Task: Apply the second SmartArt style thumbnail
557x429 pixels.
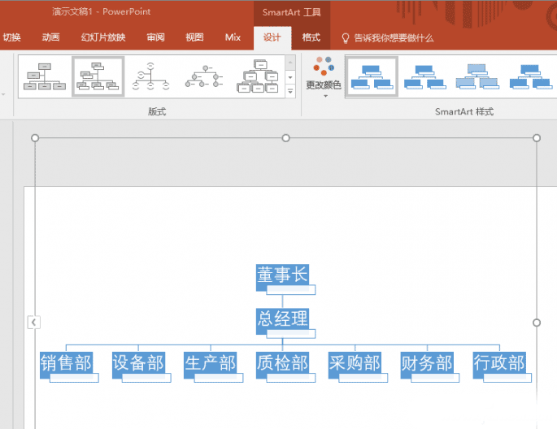Action: pos(424,76)
